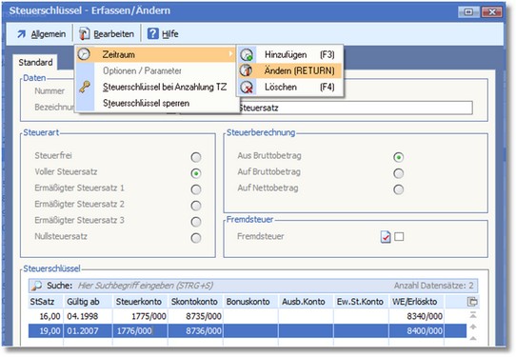Click the document icon next to Fremdsteuer checkbox
The width and height of the screenshot is (516, 357).
(x=386, y=237)
